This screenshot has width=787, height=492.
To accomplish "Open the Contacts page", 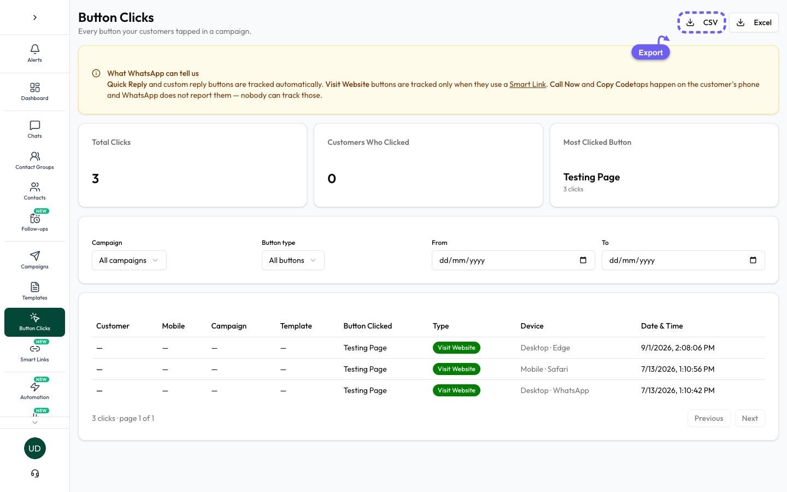I will pyautogui.click(x=34, y=191).
